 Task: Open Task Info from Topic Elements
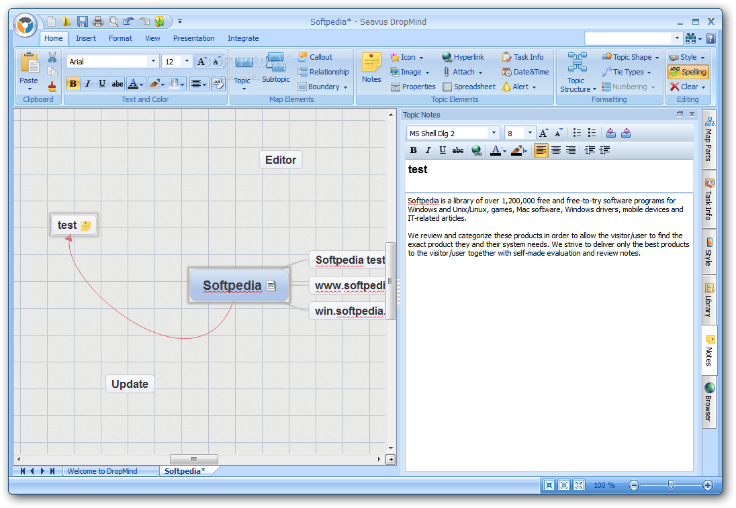point(522,57)
